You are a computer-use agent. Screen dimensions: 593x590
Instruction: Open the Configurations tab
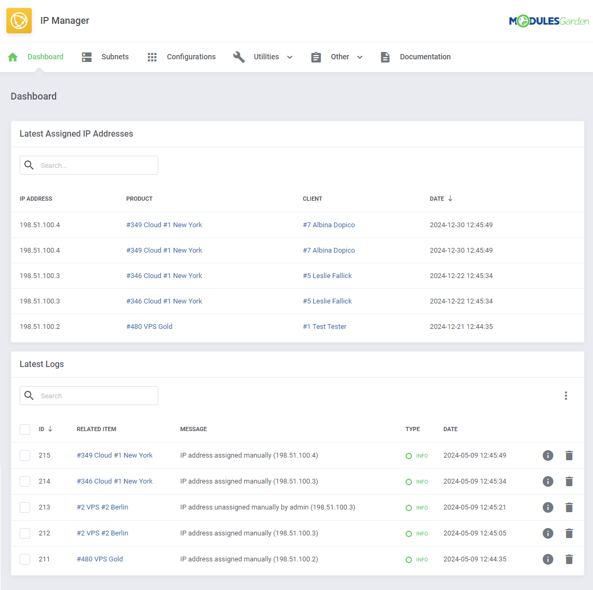point(191,57)
